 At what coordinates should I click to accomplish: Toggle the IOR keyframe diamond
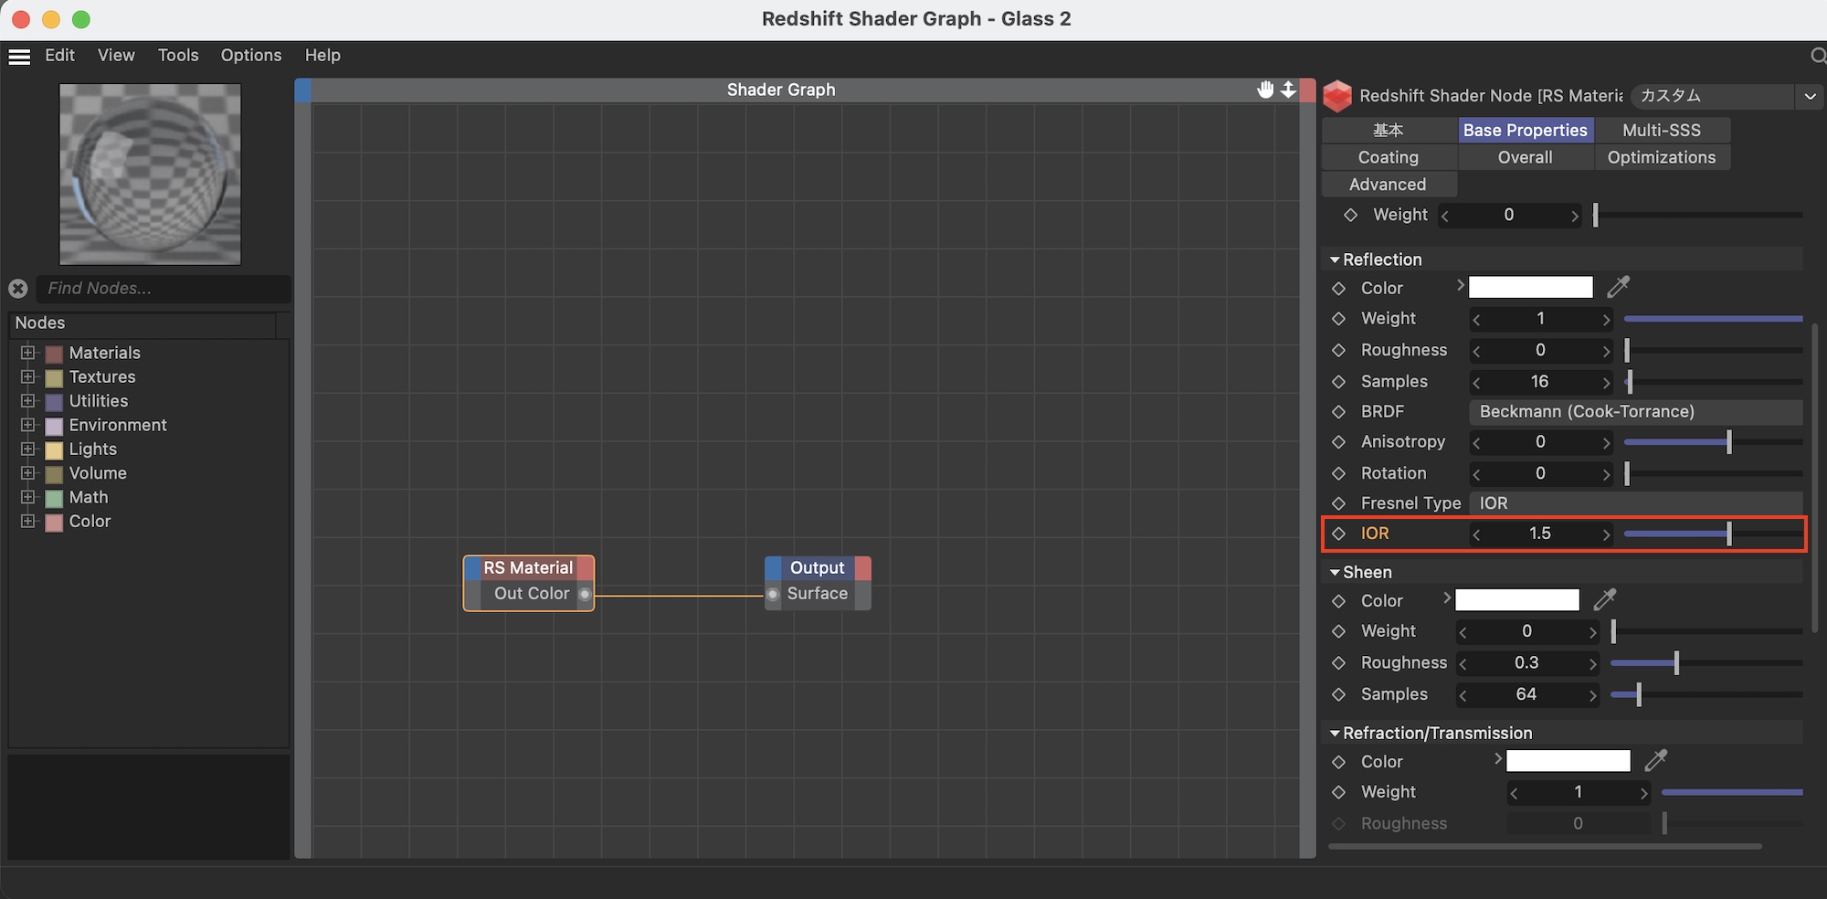coord(1339,534)
